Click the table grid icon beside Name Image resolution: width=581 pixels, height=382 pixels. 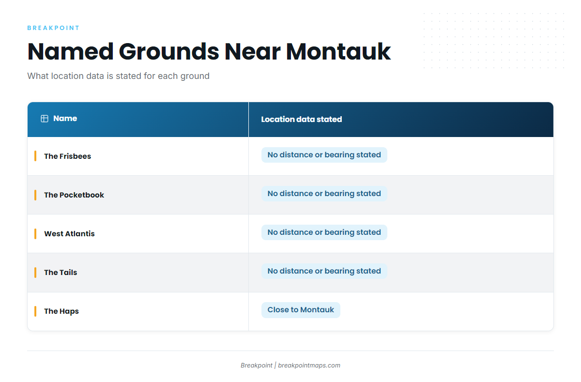(x=45, y=119)
